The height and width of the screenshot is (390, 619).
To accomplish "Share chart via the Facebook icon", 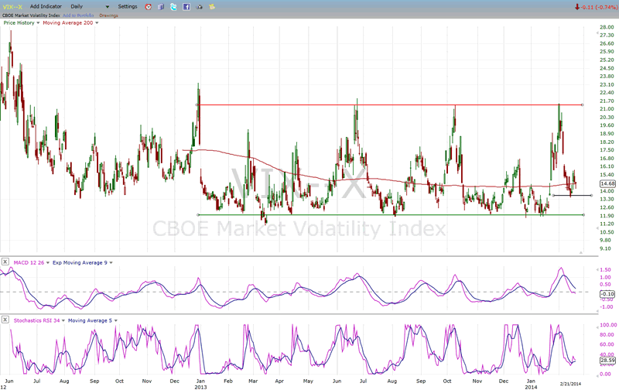I will 186,7.
